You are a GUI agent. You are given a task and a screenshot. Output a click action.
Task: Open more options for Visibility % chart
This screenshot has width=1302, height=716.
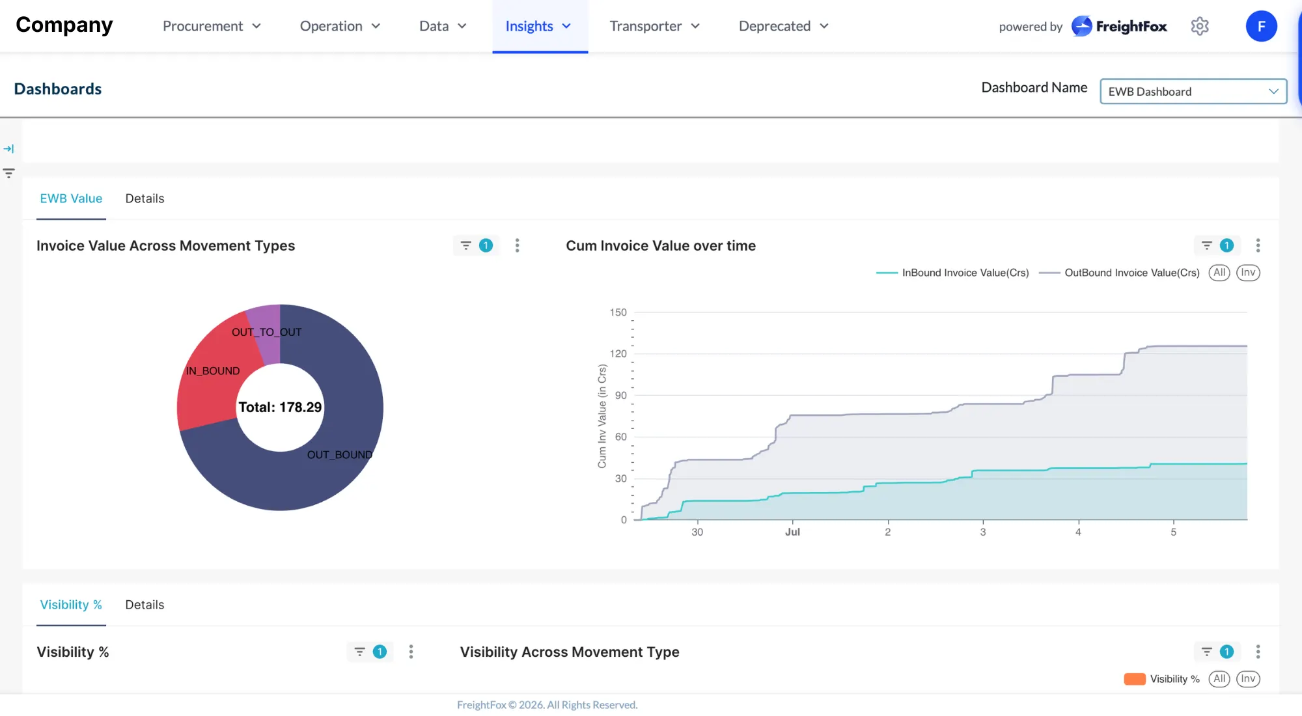coord(411,652)
